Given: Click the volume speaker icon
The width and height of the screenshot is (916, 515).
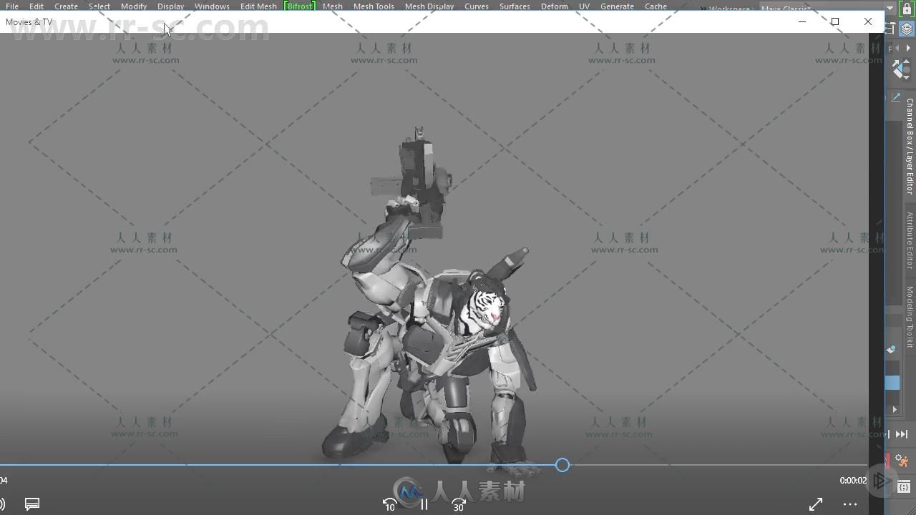Looking at the screenshot, I should [x=3, y=504].
